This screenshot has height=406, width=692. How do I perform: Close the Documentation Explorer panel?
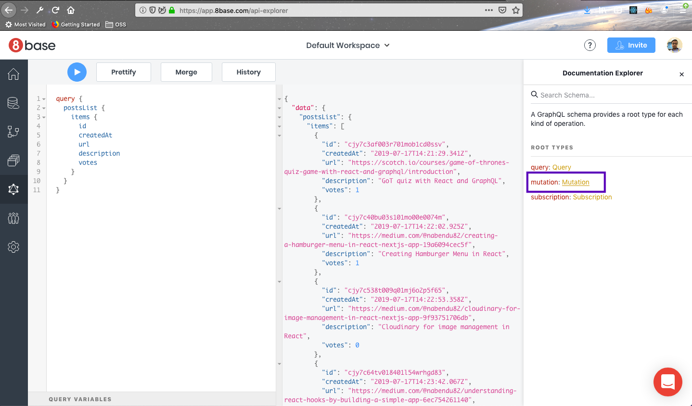[681, 74]
